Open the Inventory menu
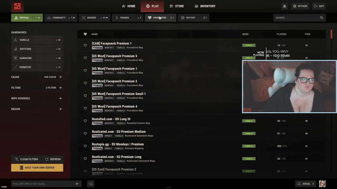The width and height of the screenshot is (337, 189). 205,6
